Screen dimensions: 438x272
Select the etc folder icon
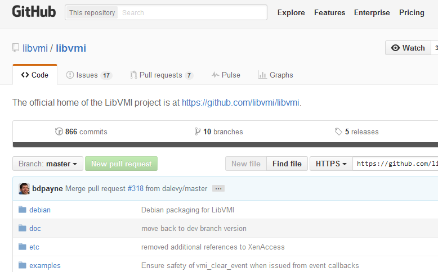23,247
